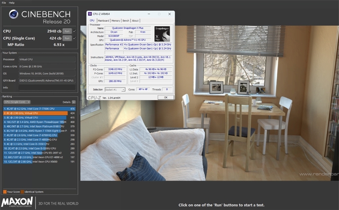Click the CPU-Z title bar icon
This screenshot has height=210, width=339.
pyautogui.click(x=90, y=14)
